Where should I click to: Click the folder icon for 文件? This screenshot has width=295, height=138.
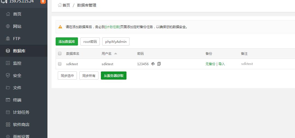[8, 88]
